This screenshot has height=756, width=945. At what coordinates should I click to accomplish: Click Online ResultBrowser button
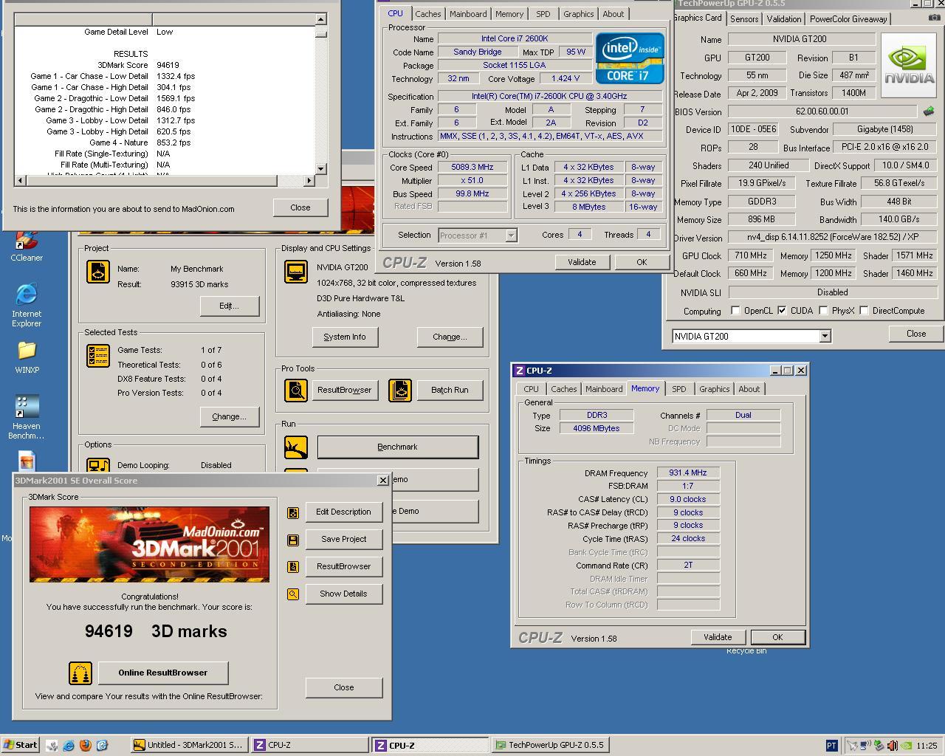tap(162, 673)
